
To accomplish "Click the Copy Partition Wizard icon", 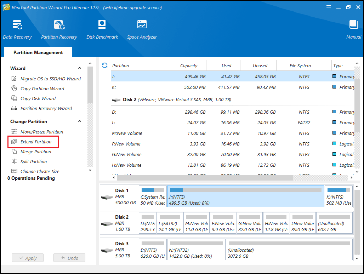I will pyautogui.click(x=14, y=89).
